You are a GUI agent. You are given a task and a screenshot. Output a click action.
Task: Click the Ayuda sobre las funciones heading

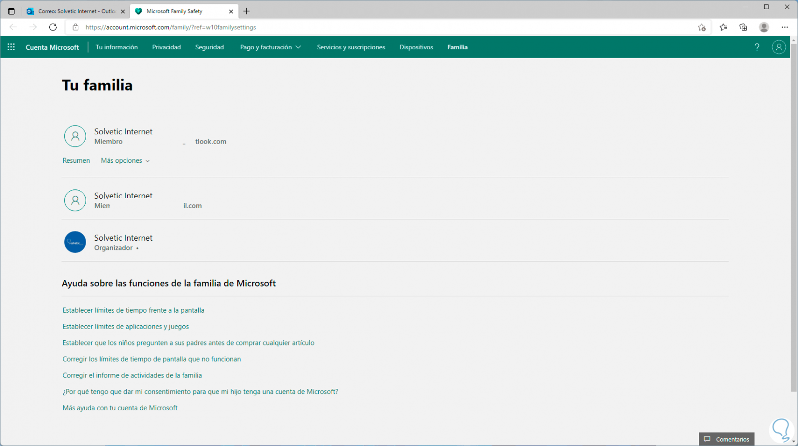169,283
